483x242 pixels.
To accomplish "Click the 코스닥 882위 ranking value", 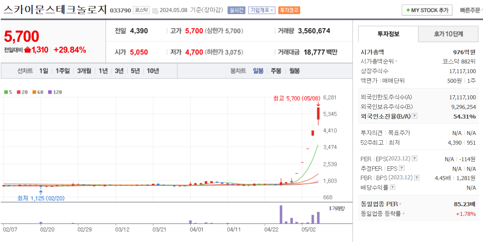I will click(x=459, y=61).
